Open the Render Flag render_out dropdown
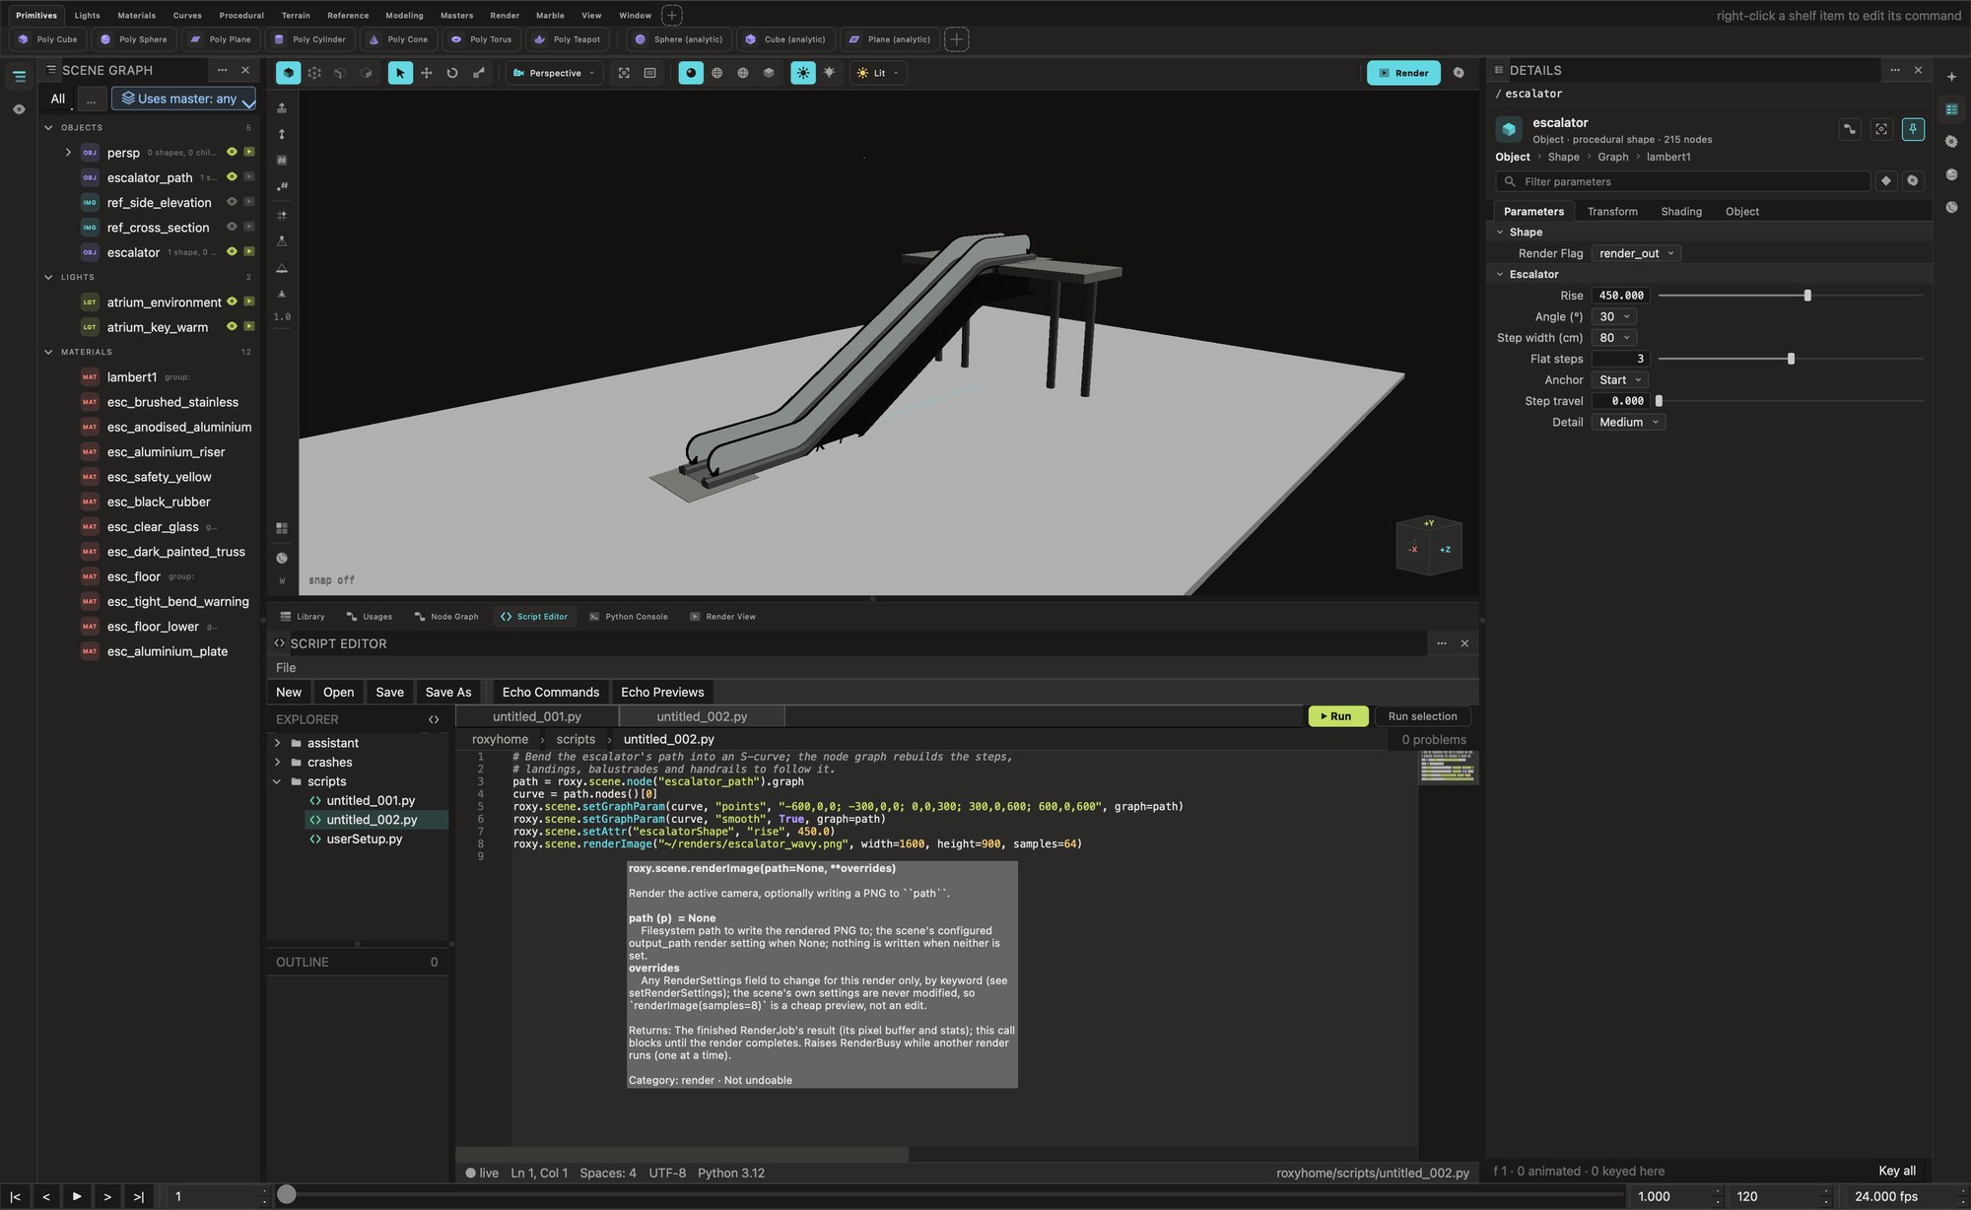Viewport: 1971px width, 1210px height. click(x=1636, y=253)
